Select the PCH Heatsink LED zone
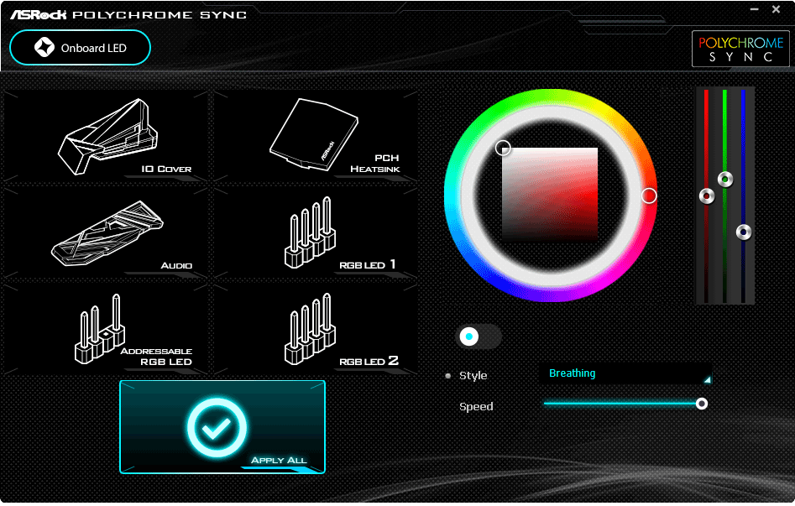Image resolution: width=795 pixels, height=506 pixels. click(x=316, y=137)
